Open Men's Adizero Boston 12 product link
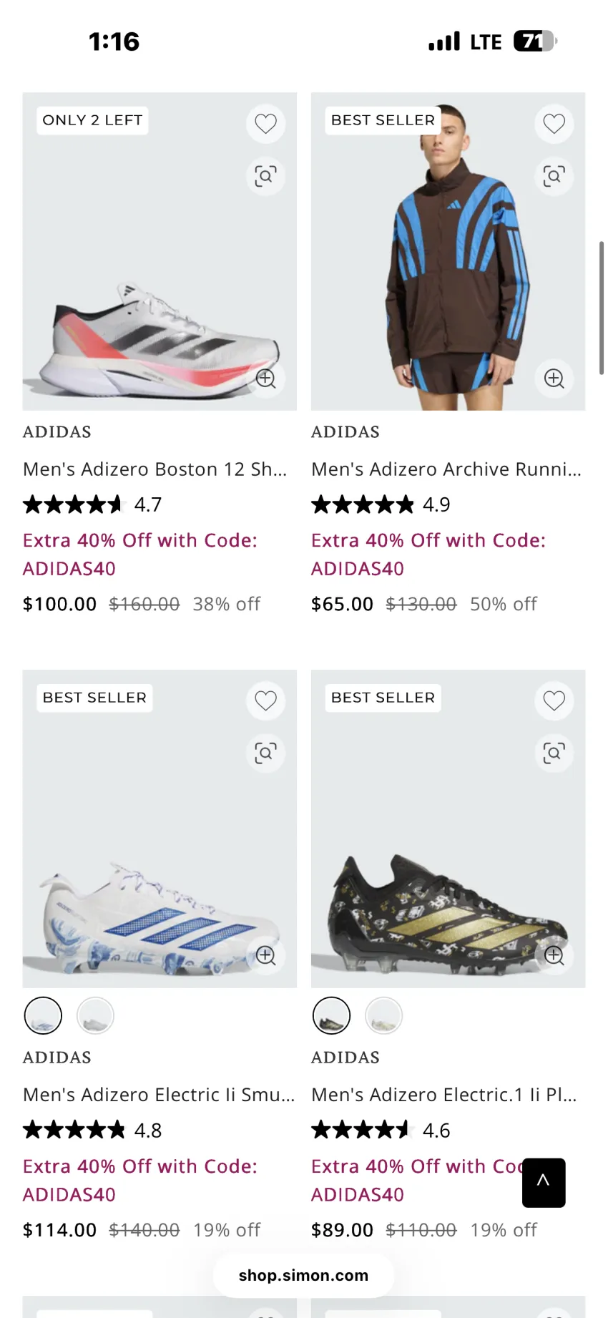Screen dimensions: 608x1318 click(x=155, y=469)
